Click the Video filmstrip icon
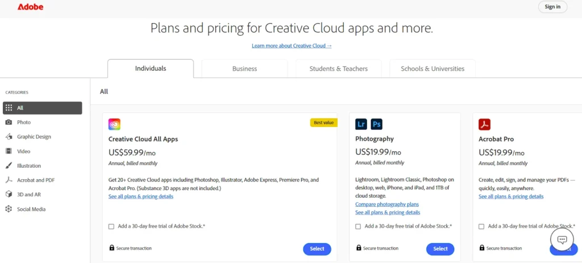Viewport: 582px width, 263px height. tap(9, 151)
